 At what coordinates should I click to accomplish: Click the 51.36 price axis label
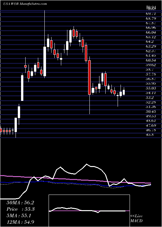[151, 107]
